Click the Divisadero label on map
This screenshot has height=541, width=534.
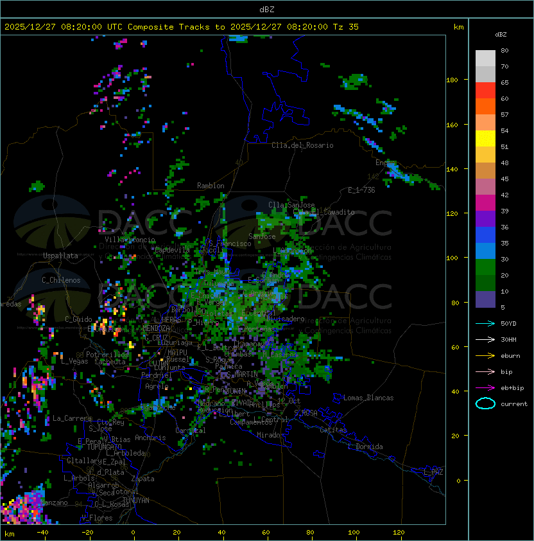click(286, 319)
